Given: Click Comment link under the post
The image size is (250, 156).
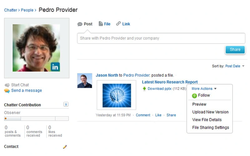Looking at the screenshot, I should (143, 115).
